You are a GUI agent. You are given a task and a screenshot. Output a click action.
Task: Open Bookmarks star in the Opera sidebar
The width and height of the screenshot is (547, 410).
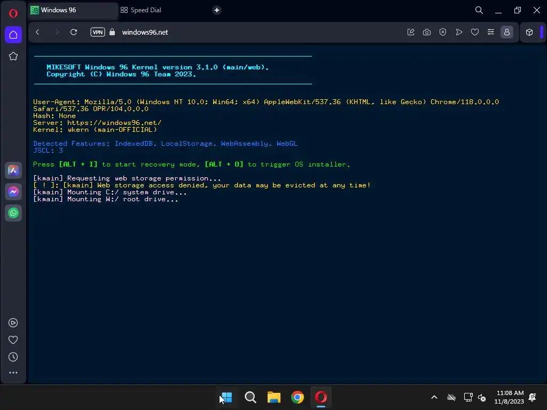click(x=13, y=56)
